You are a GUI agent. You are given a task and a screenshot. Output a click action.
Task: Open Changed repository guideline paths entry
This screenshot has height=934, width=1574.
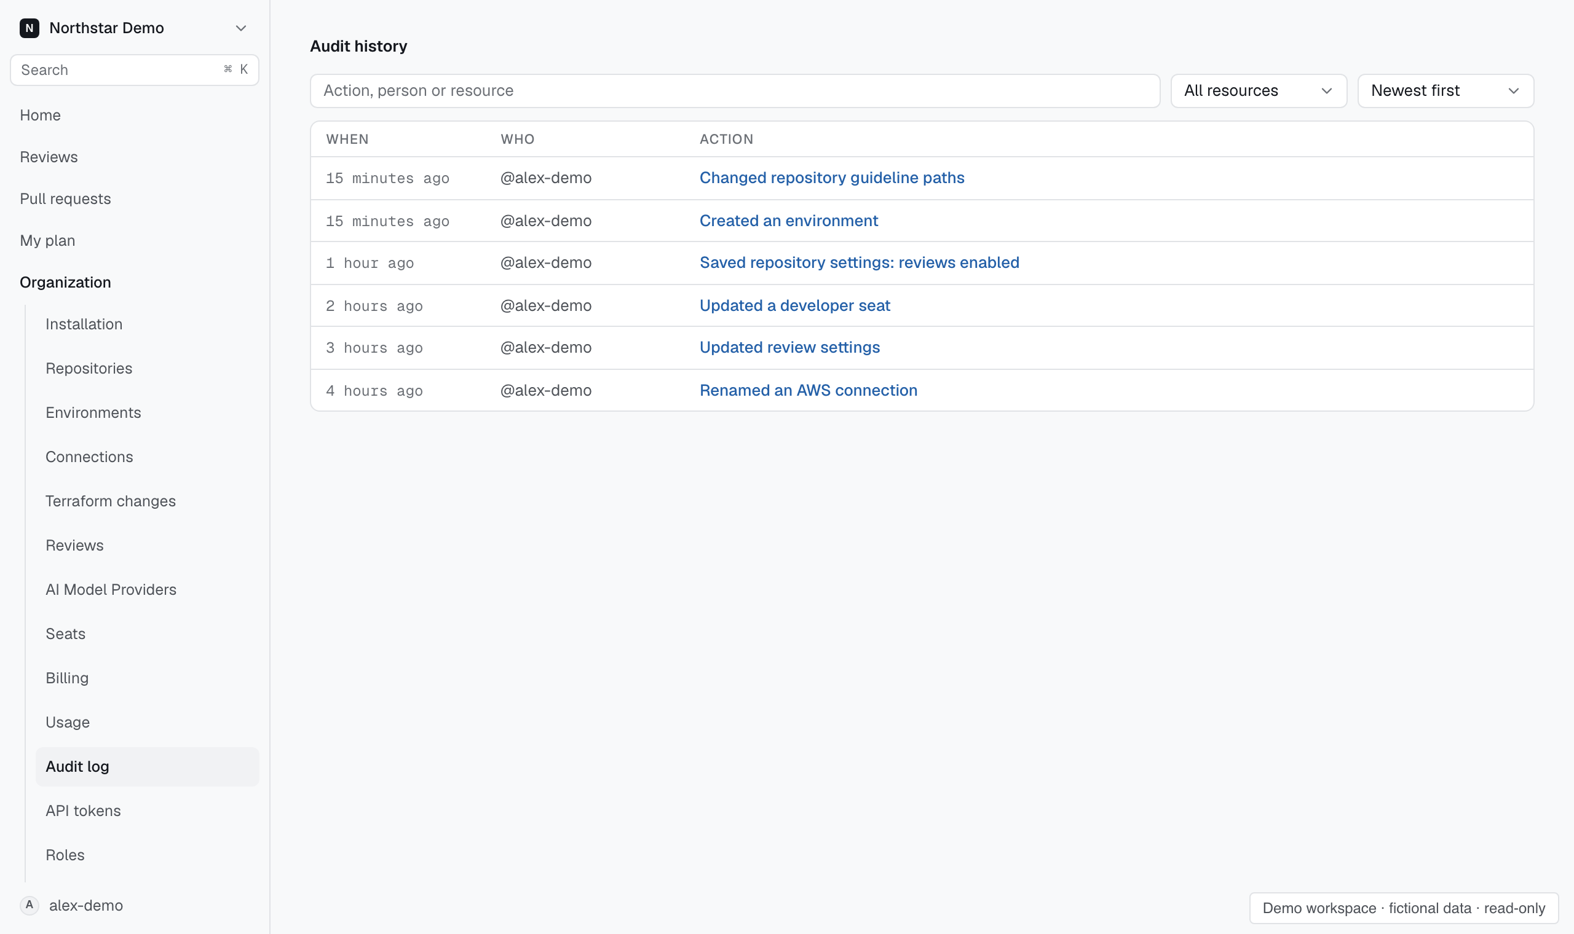[x=832, y=178]
